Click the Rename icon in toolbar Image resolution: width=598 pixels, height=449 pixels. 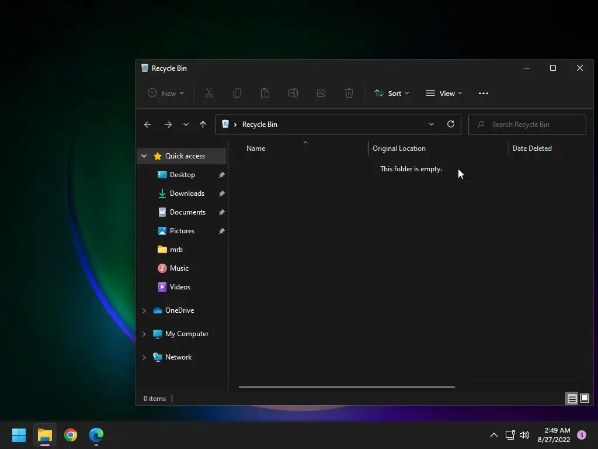click(x=293, y=93)
